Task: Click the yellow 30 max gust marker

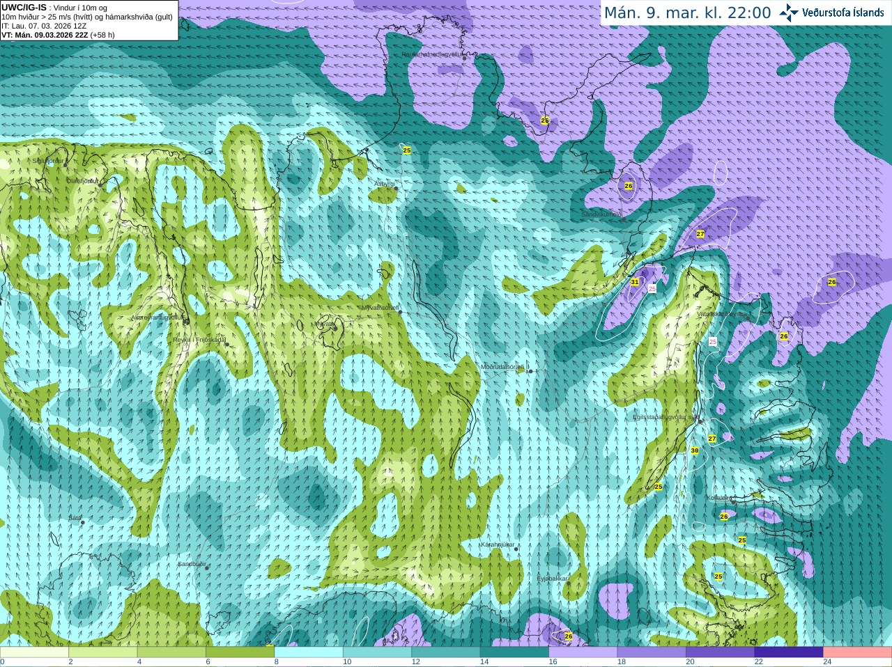Action: [x=695, y=450]
